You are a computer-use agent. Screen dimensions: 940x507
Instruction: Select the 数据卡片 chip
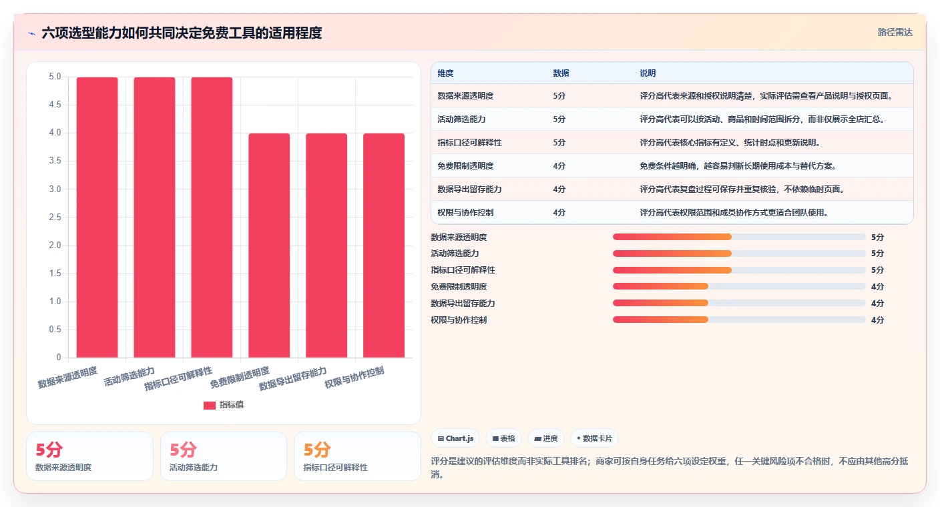(x=594, y=438)
